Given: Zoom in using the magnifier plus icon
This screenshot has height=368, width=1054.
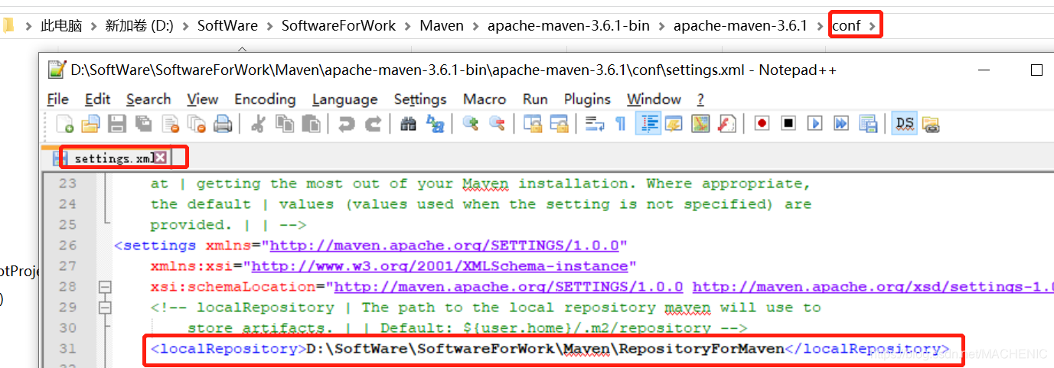Looking at the screenshot, I should (471, 124).
